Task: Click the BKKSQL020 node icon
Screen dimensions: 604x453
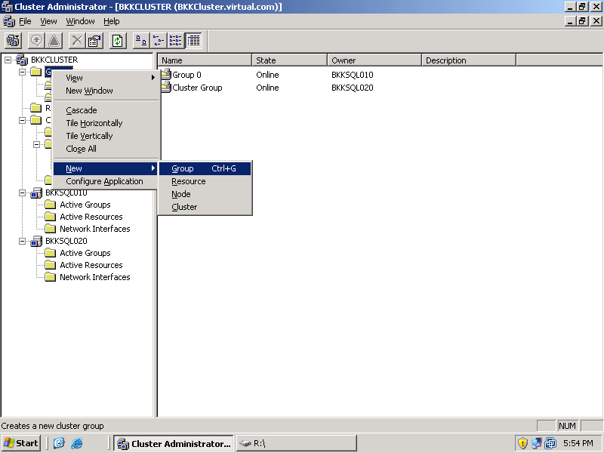Action: [x=36, y=241]
